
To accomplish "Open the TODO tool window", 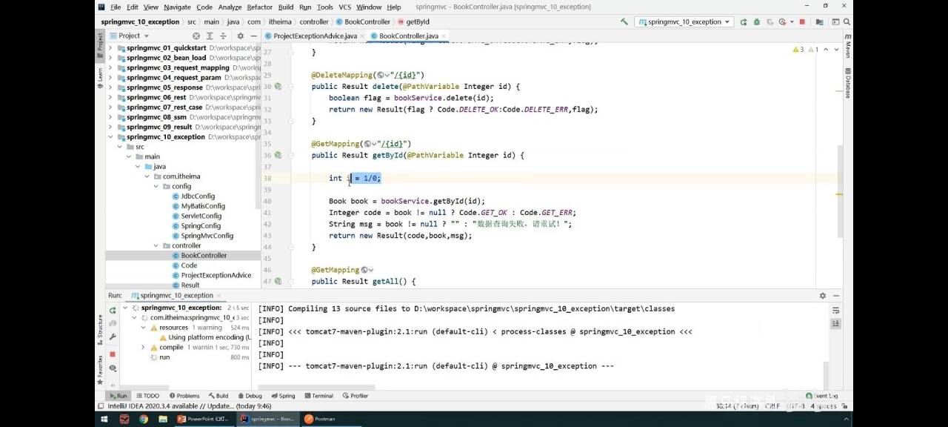I will [x=147, y=396].
